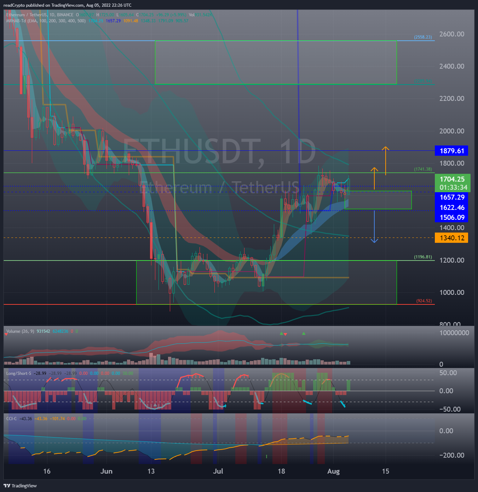The width and height of the screenshot is (478, 492).
Task: Click the 2600.00 price axis label
Action: pyautogui.click(x=452, y=34)
